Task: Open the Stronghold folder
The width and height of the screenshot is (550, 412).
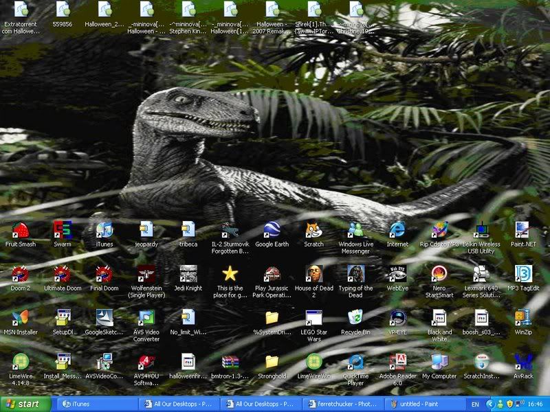Action: coord(272,362)
